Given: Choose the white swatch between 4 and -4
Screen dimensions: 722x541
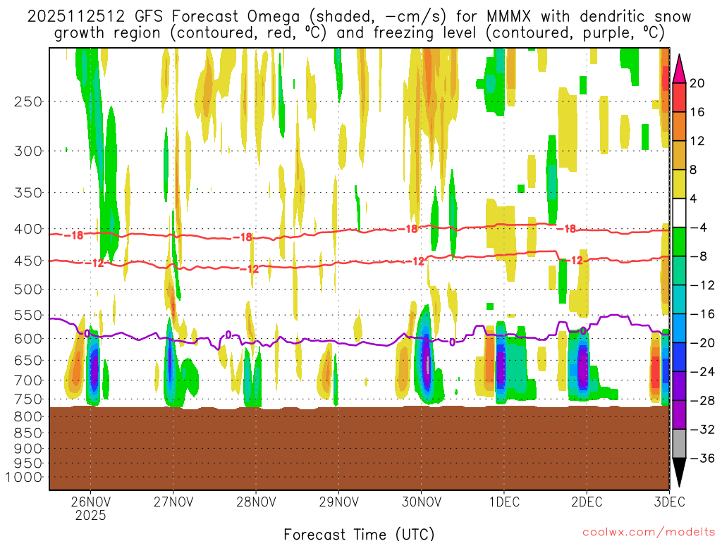Looking at the screenshot, I should point(680,213).
